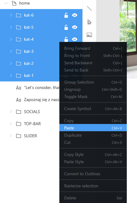This screenshot has height=203, width=137.
Task: Choose Group Selection in context menu
Action: click(93, 82)
